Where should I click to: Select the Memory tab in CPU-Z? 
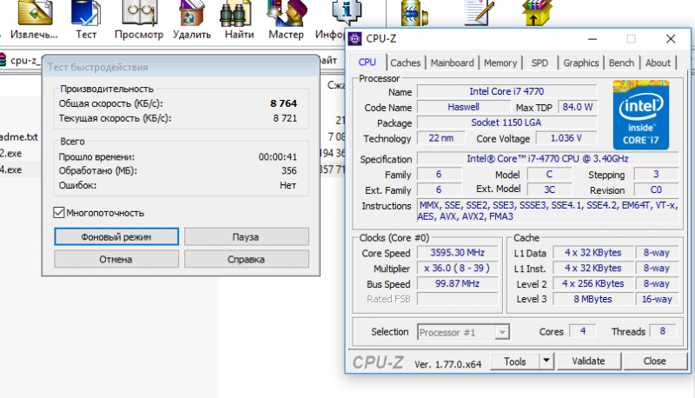pos(500,63)
